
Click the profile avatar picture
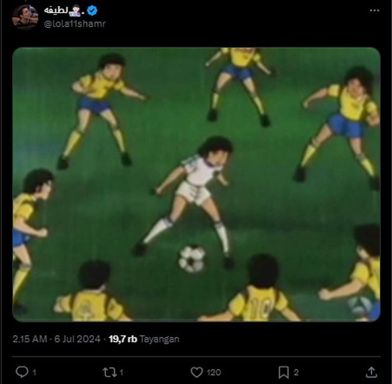(x=25, y=17)
